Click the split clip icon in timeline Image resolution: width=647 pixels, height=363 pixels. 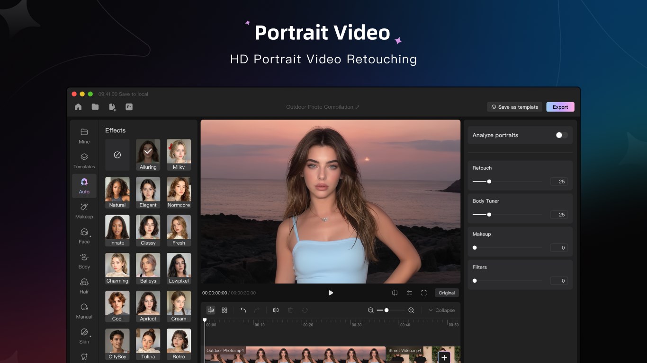click(276, 310)
